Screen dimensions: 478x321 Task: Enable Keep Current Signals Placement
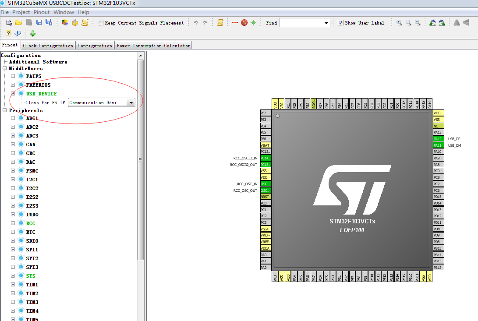coord(100,22)
